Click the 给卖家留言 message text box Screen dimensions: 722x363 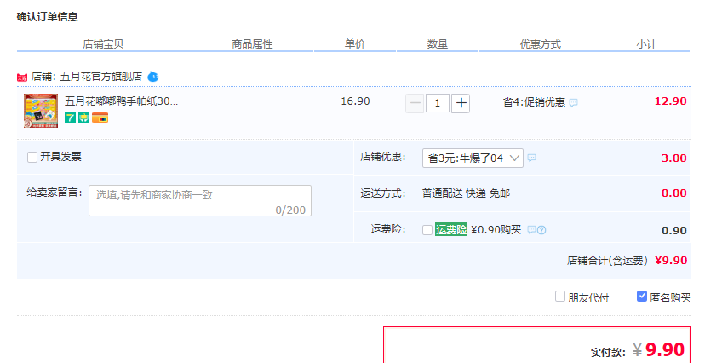(x=200, y=201)
